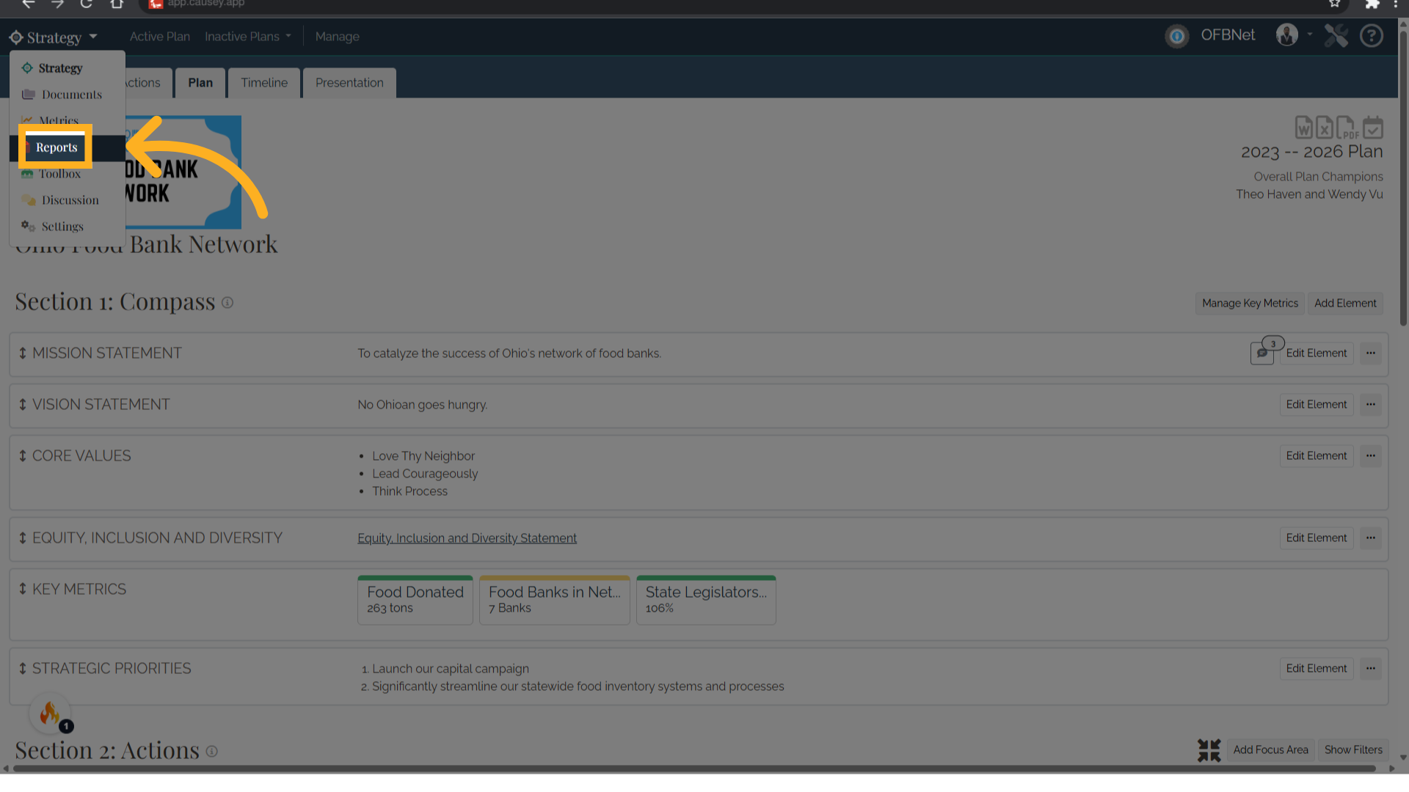Click reorder handle for Key Metrics
Screen dimensions: 1409x792
pos(23,590)
